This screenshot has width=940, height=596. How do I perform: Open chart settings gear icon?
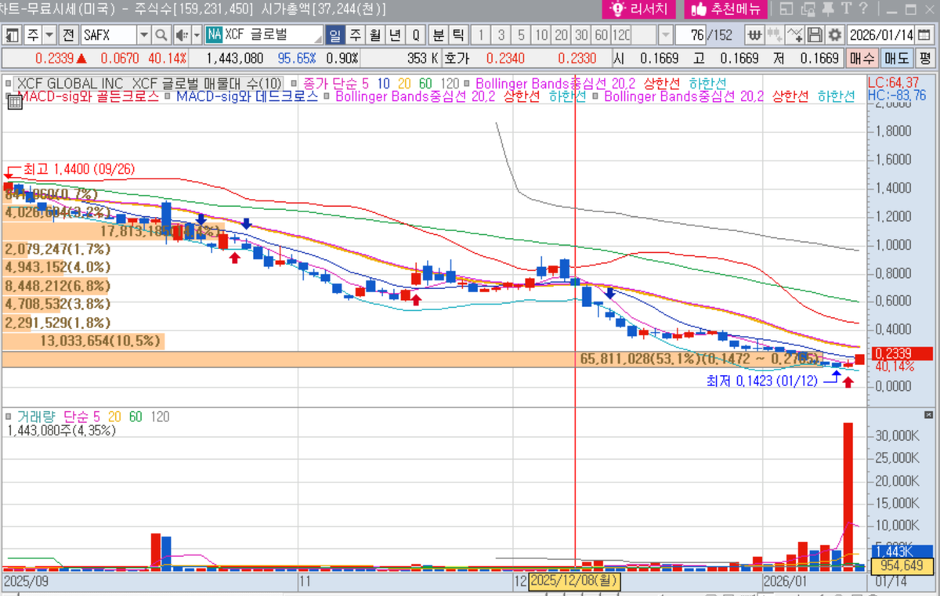tap(835, 35)
